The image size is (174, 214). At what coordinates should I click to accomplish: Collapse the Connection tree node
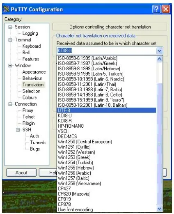(x=10, y=104)
